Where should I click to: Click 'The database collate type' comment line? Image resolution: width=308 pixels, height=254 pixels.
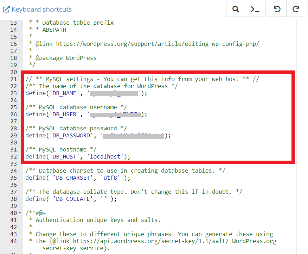click(134, 192)
